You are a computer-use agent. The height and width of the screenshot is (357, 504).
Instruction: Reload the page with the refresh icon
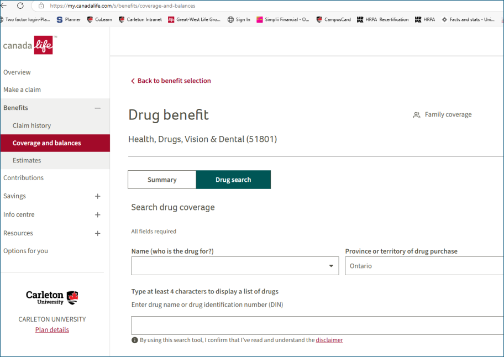pyautogui.click(x=20, y=6)
